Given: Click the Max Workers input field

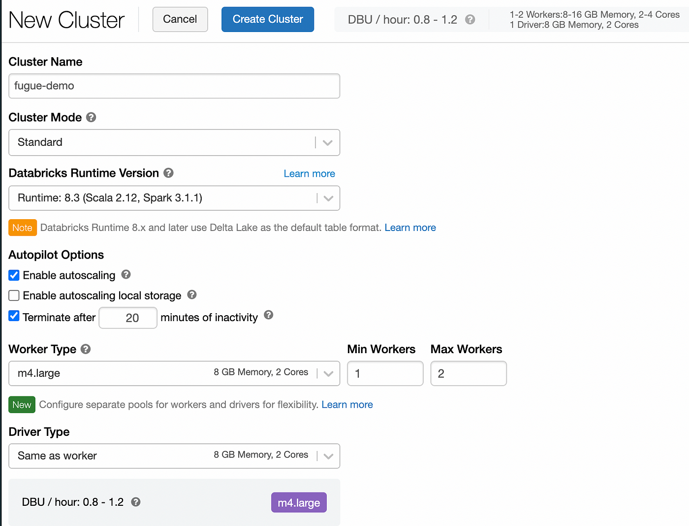Looking at the screenshot, I should click(x=469, y=373).
